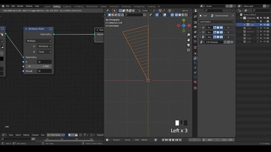Screen dimensions: 271x152
Task: Hide the Unit object with its eye icon
Action: pos(265,25)
